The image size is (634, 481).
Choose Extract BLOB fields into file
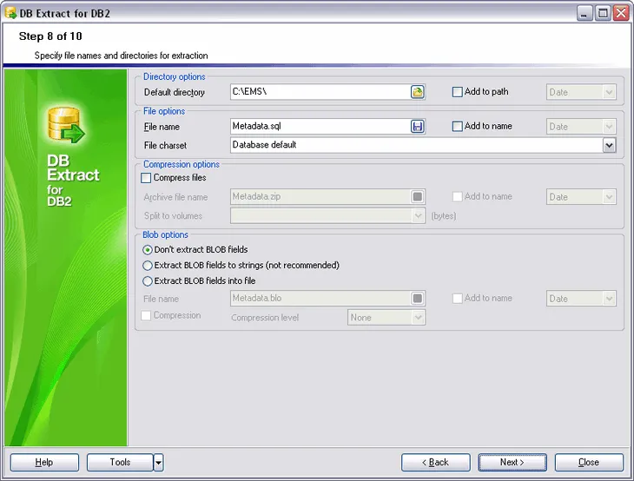click(x=147, y=281)
